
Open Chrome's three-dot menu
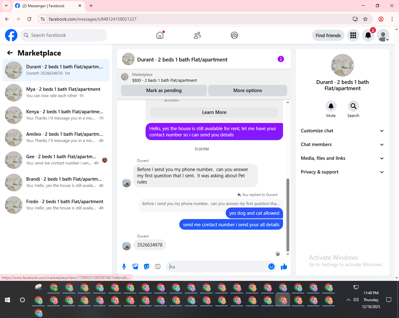(x=392, y=19)
